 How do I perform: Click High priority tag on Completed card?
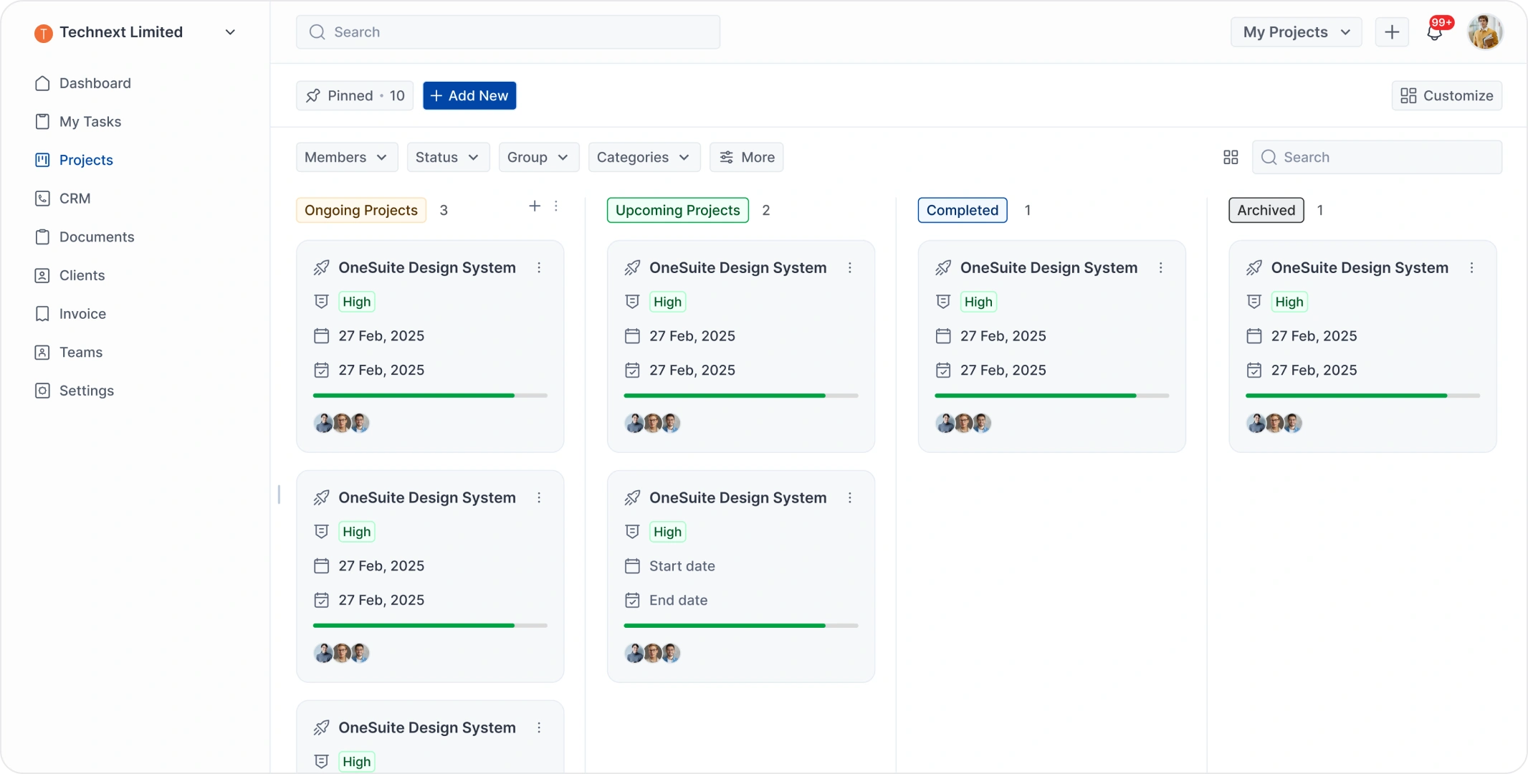[978, 302]
